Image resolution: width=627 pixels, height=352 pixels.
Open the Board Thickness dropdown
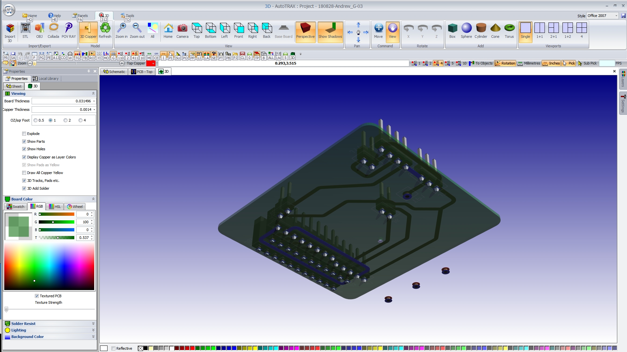[x=94, y=101]
